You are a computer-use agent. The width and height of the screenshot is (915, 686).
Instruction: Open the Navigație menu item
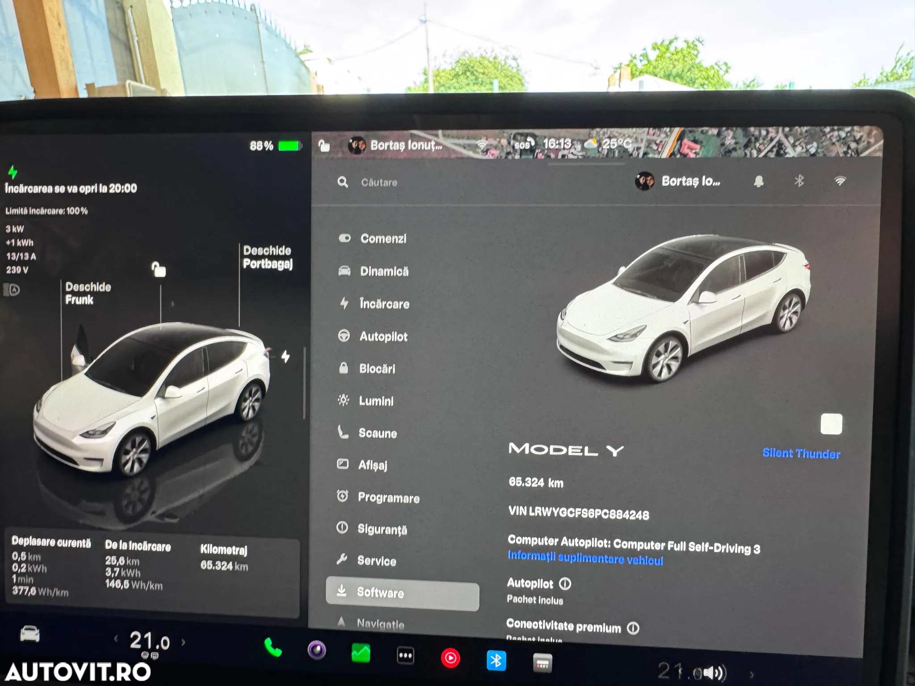click(x=371, y=624)
